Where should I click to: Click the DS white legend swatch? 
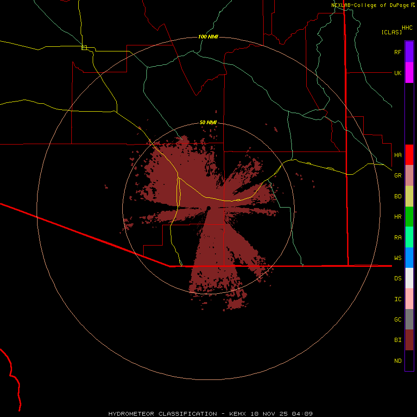(x=409, y=278)
